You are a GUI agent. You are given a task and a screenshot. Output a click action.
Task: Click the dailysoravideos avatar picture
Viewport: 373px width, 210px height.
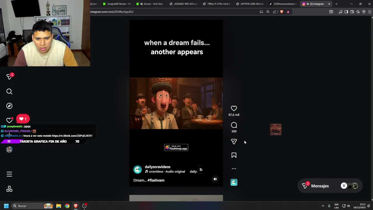coord(138,169)
